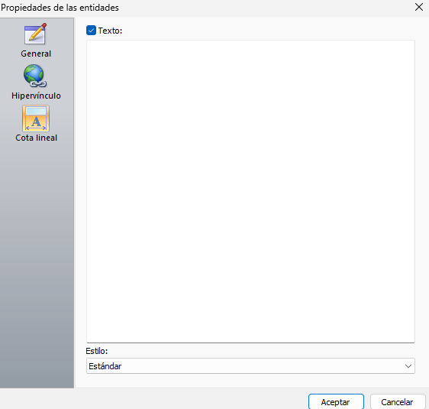429x409 pixels.
Task: Close the Propiedades de las entidades dialog
Action: [419, 7]
